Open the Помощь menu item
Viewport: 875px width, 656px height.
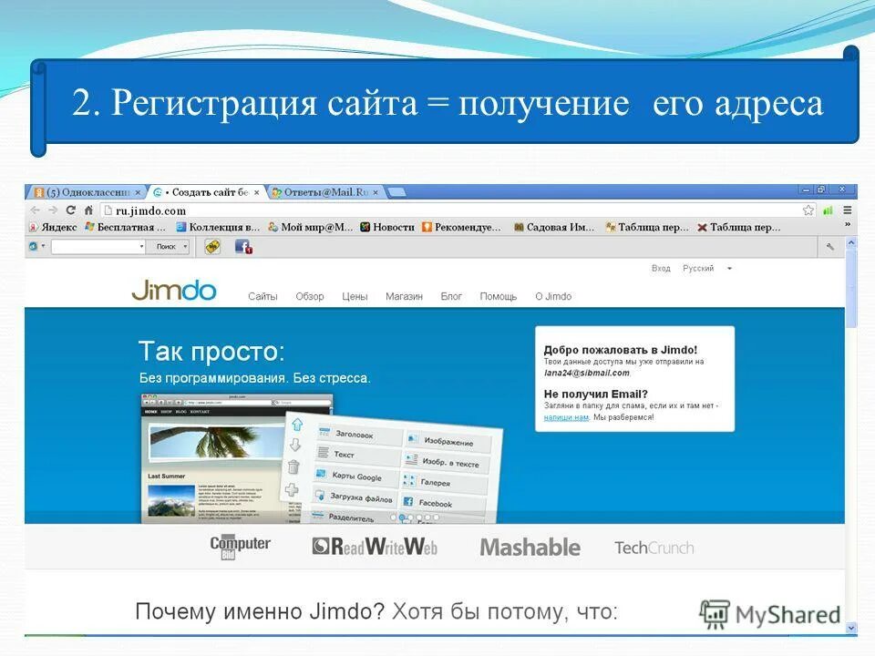coord(499,296)
